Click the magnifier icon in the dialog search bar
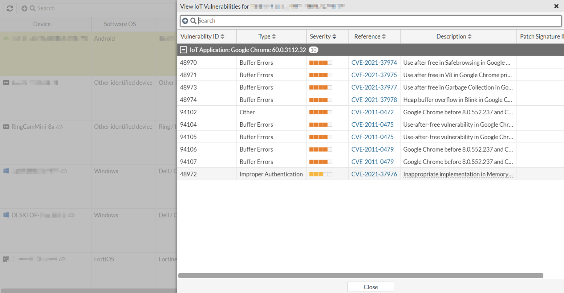 click(193, 21)
